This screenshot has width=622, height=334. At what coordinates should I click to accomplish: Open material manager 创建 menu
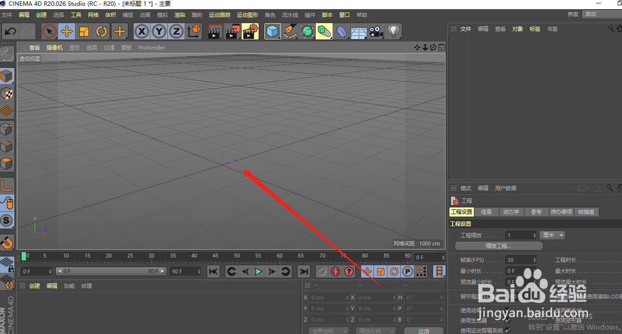click(35, 286)
